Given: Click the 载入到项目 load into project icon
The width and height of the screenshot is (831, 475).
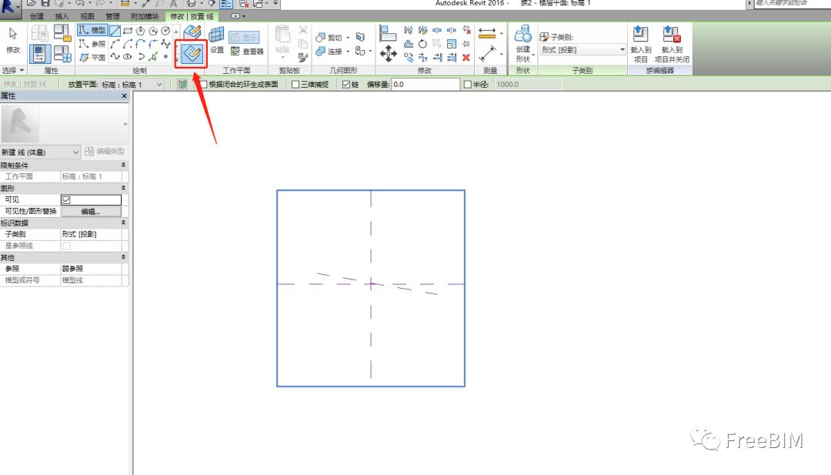Looking at the screenshot, I should [640, 42].
